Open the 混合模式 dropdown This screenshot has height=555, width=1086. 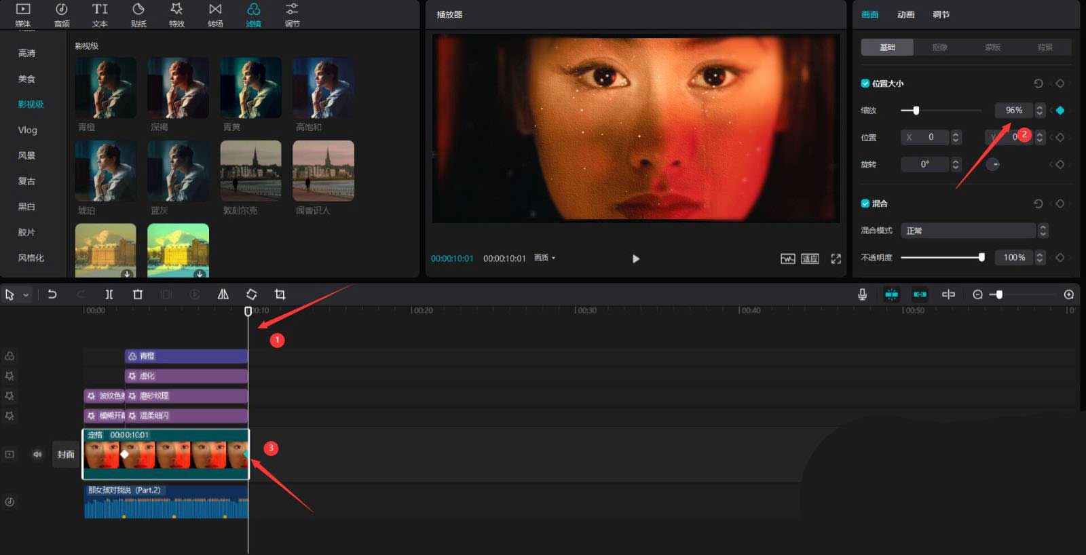[x=973, y=231]
